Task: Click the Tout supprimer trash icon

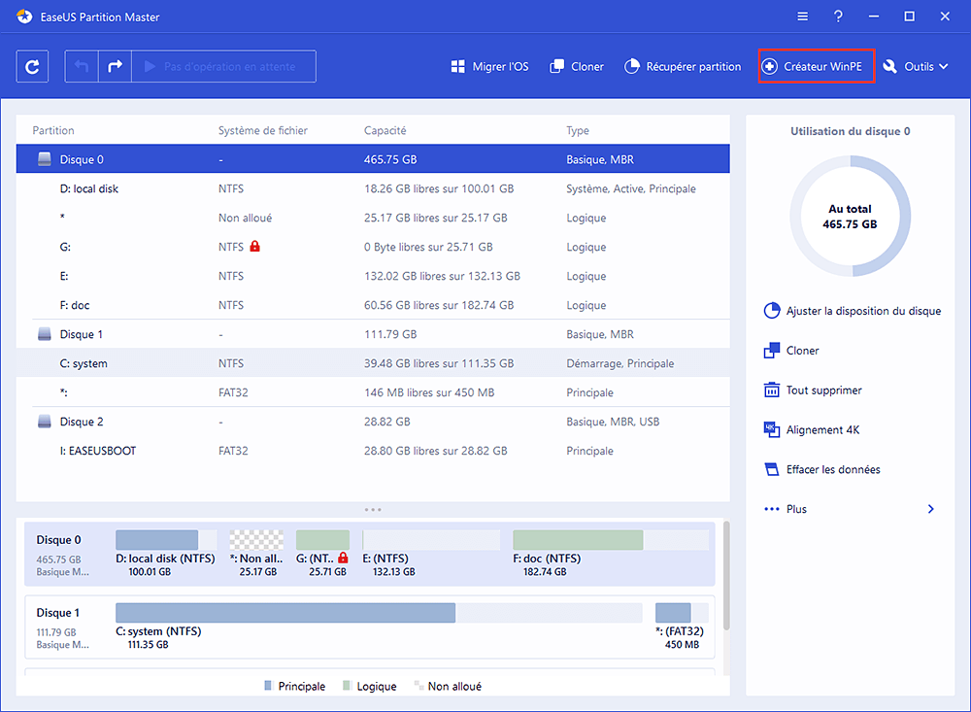Action: [772, 390]
